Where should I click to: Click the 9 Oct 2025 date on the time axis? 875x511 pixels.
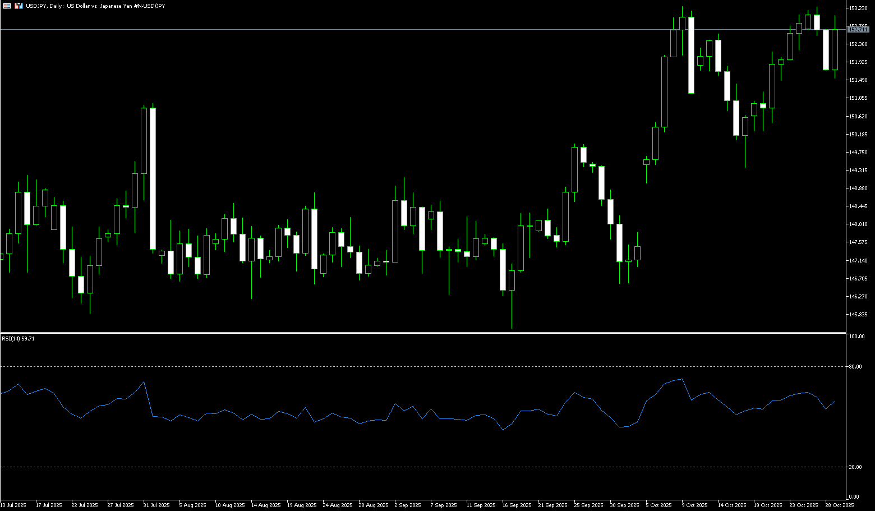(x=694, y=505)
